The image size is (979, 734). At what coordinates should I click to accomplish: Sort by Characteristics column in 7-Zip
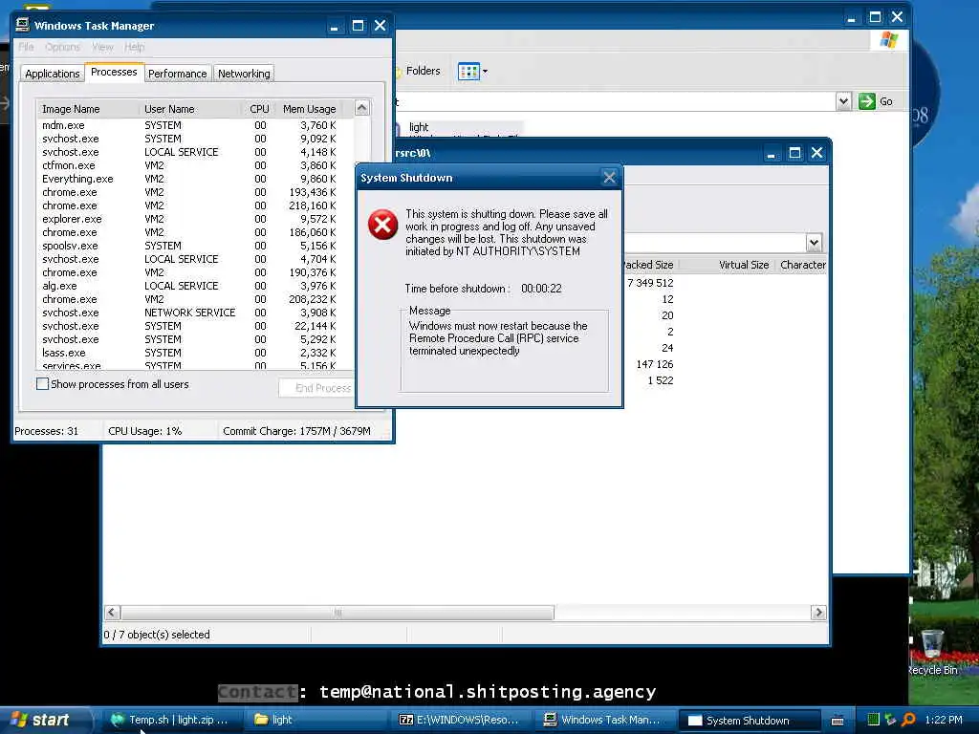802,265
